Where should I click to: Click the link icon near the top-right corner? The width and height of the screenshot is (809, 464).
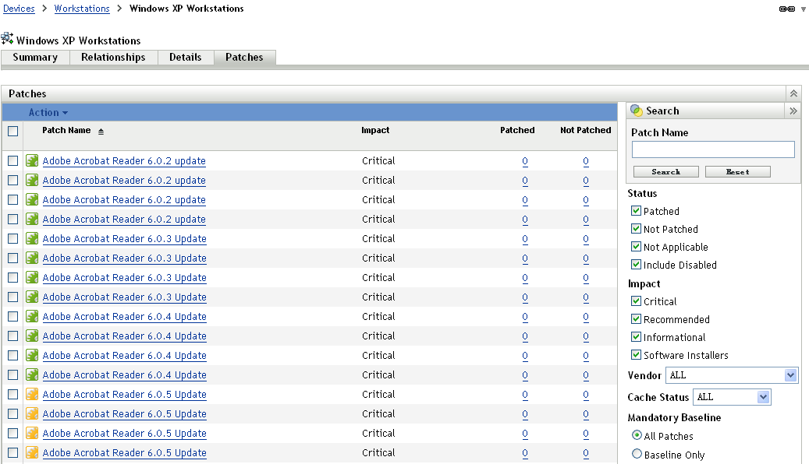(x=787, y=9)
